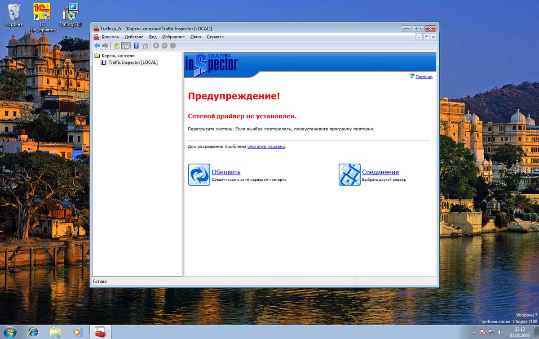The height and width of the screenshot is (339, 539).
Task: Open the смотрите справку link
Action: [266, 147]
